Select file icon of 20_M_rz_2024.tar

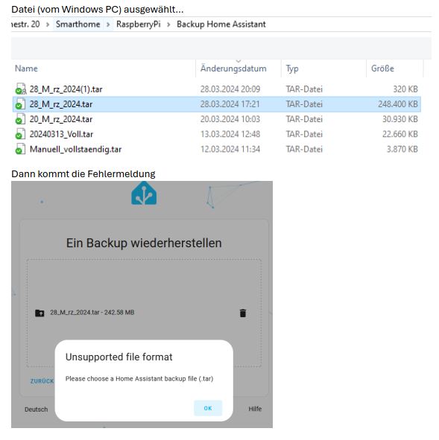21,119
